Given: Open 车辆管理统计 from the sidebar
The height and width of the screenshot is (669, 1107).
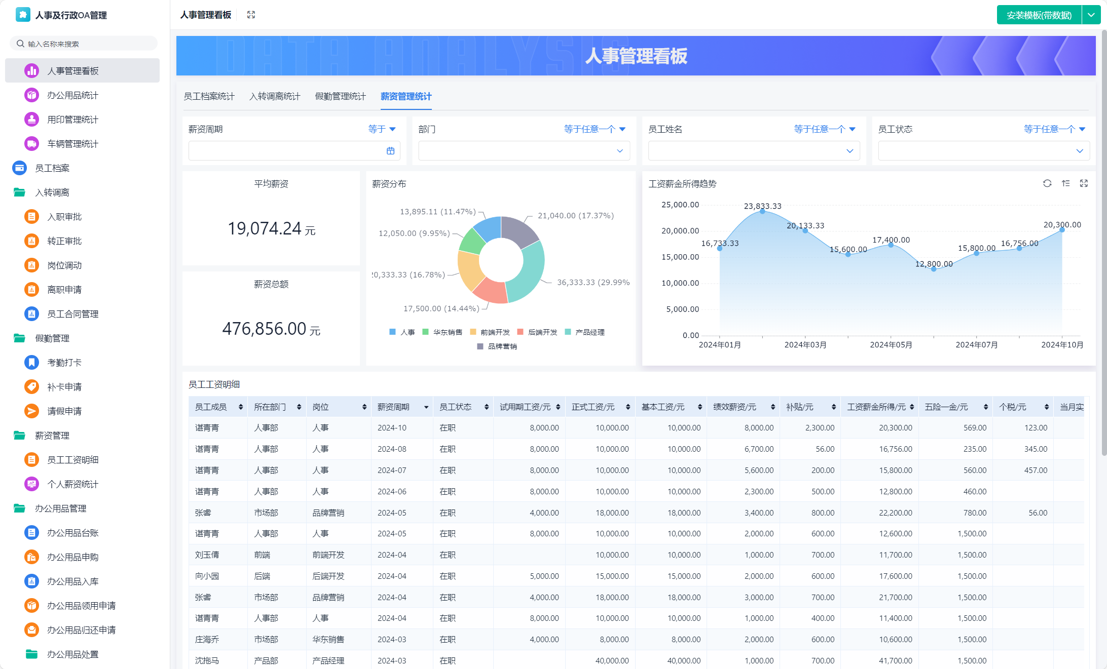Looking at the screenshot, I should [72, 144].
